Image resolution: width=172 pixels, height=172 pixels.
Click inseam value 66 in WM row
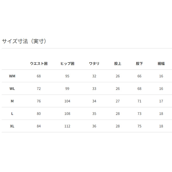click(139, 76)
